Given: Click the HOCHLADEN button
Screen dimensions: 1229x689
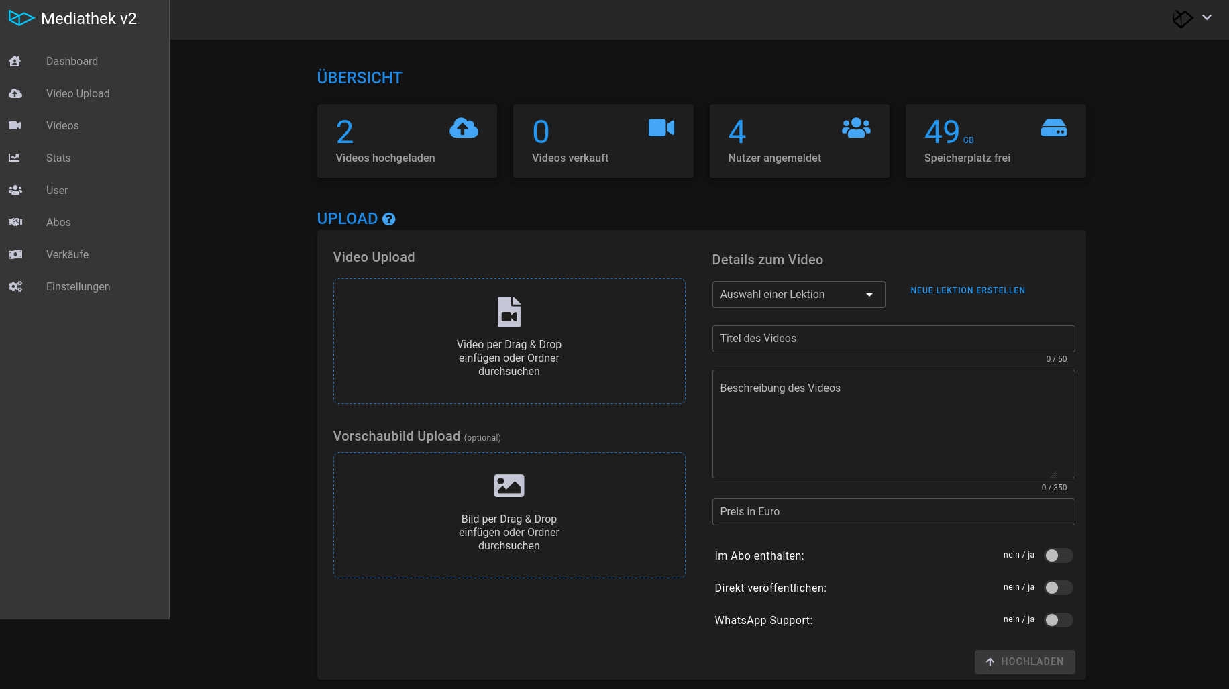Looking at the screenshot, I should pos(1024,661).
